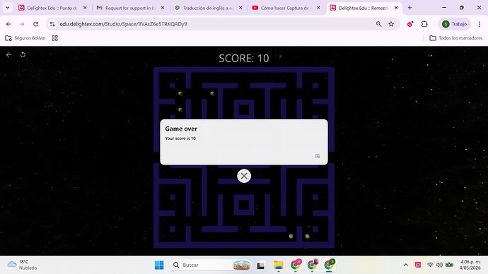Click the browser Back button
The height and width of the screenshot is (274, 488).
[8, 24]
